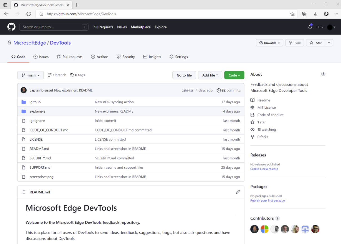Open the About section settings gear
Image resolution: width=341 pixels, height=244 pixels.
(323, 74)
